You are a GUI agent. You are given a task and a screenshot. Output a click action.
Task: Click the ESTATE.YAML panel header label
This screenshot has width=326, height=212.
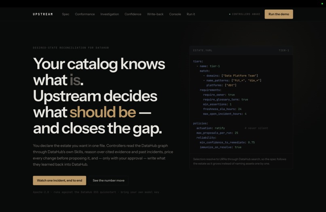[203, 50]
